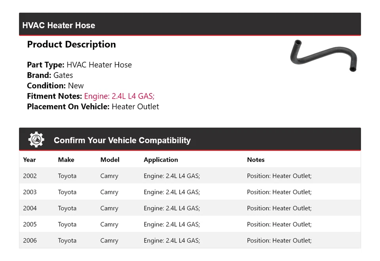Select the 2004 year cell
This screenshot has width=380, height=261.
30,208
